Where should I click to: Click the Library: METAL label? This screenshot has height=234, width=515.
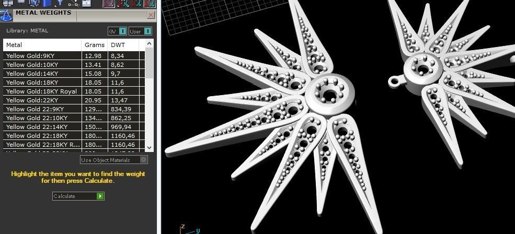click(27, 30)
